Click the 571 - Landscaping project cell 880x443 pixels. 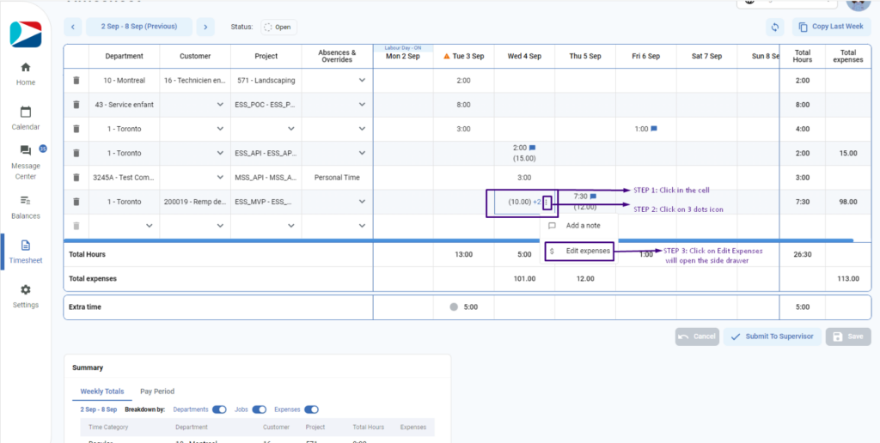[x=266, y=81]
